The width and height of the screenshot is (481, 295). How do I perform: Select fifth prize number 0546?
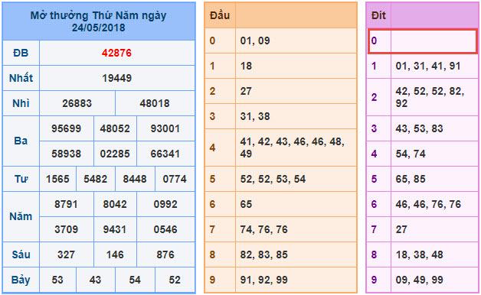(165, 229)
